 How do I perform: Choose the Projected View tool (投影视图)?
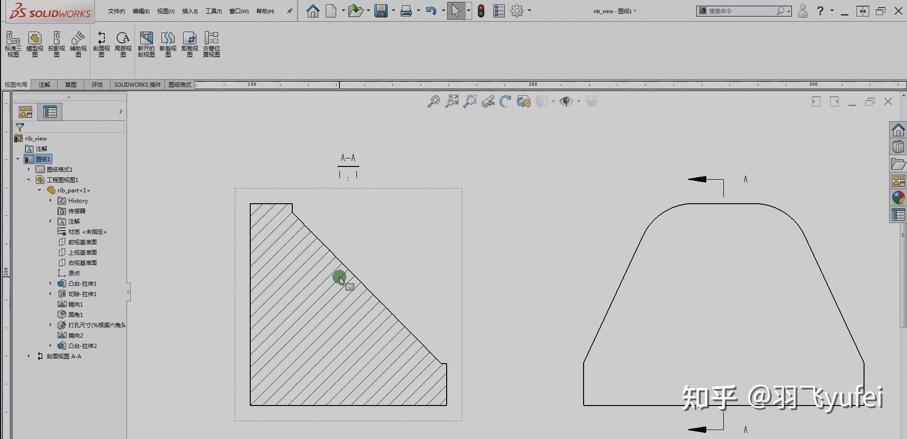(56, 44)
